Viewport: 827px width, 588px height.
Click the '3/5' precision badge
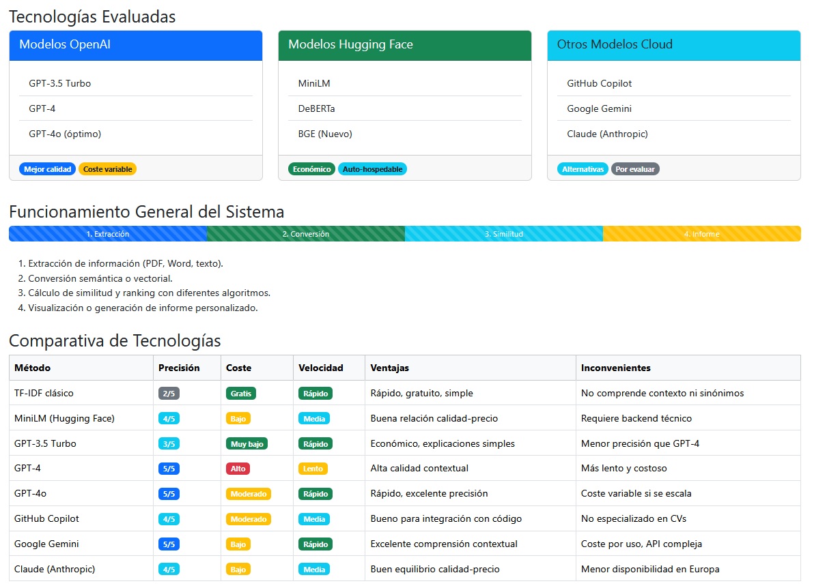tap(169, 444)
